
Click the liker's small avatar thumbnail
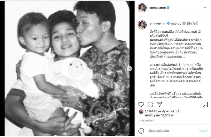click(x=141, y=112)
